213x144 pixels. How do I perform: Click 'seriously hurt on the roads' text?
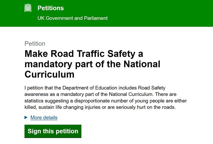pyautogui.click(x=145, y=107)
